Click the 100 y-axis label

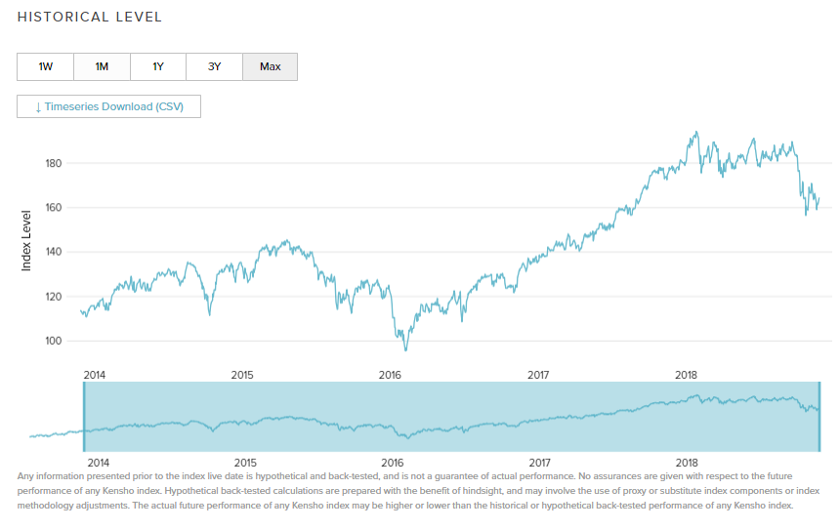[x=53, y=341]
